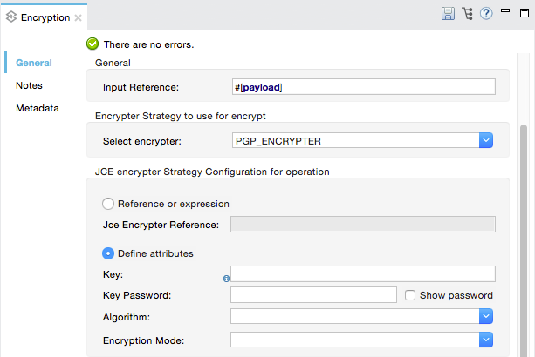The height and width of the screenshot is (357, 535).
Task: Select the Reference or expression radio button
Action: pyautogui.click(x=108, y=204)
